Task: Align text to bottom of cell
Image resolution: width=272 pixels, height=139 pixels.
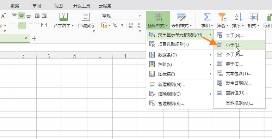Action: [29, 16]
